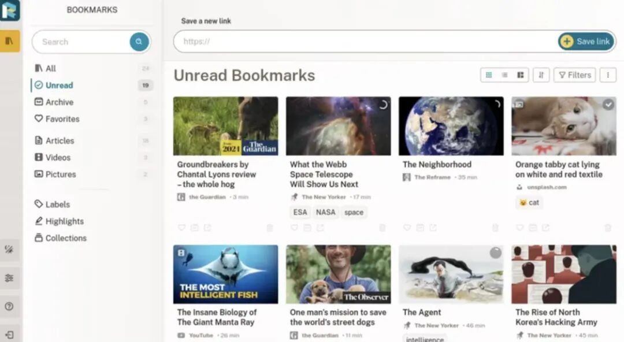Filter by Pictures
This screenshot has width=624, height=342.
pos(92,174)
